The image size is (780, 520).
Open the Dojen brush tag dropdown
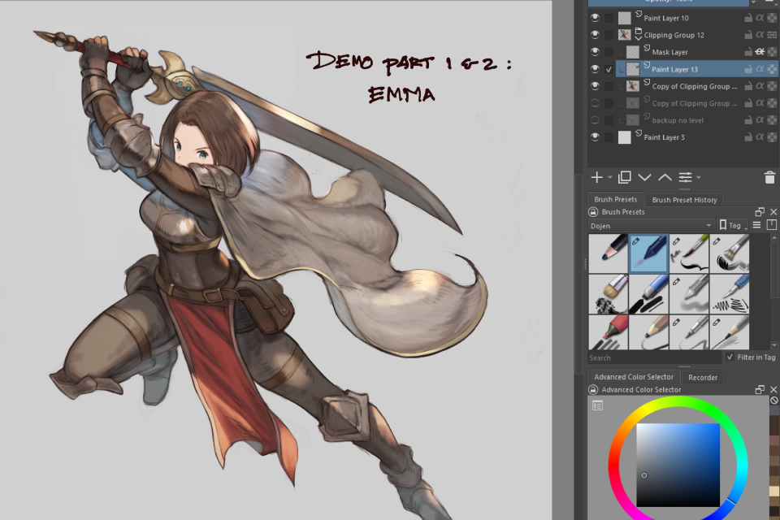pyautogui.click(x=651, y=225)
